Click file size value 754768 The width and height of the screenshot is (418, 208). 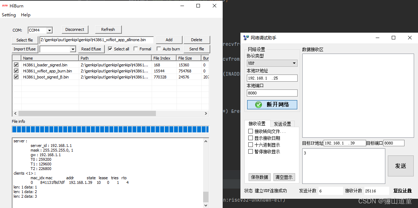185,71
